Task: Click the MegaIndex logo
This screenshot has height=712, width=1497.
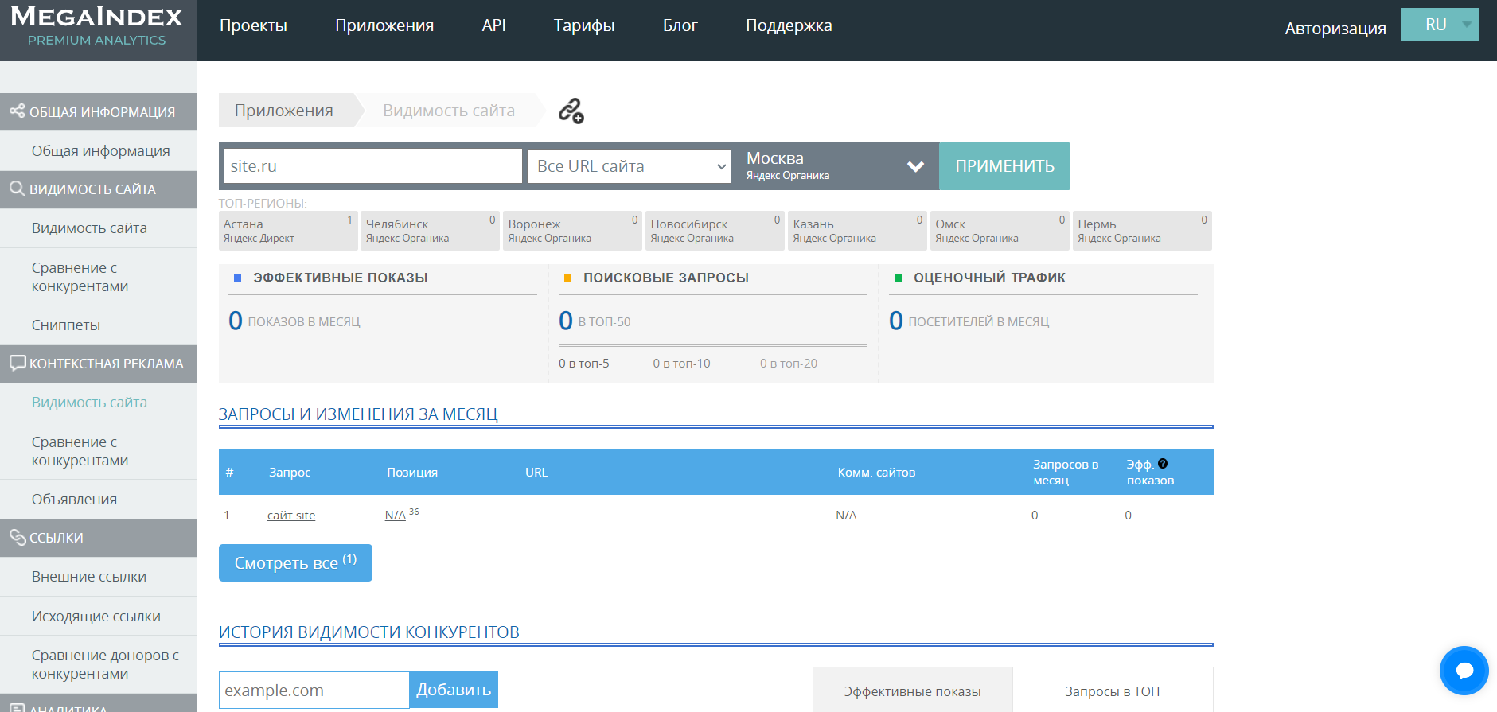Action: 97,26
